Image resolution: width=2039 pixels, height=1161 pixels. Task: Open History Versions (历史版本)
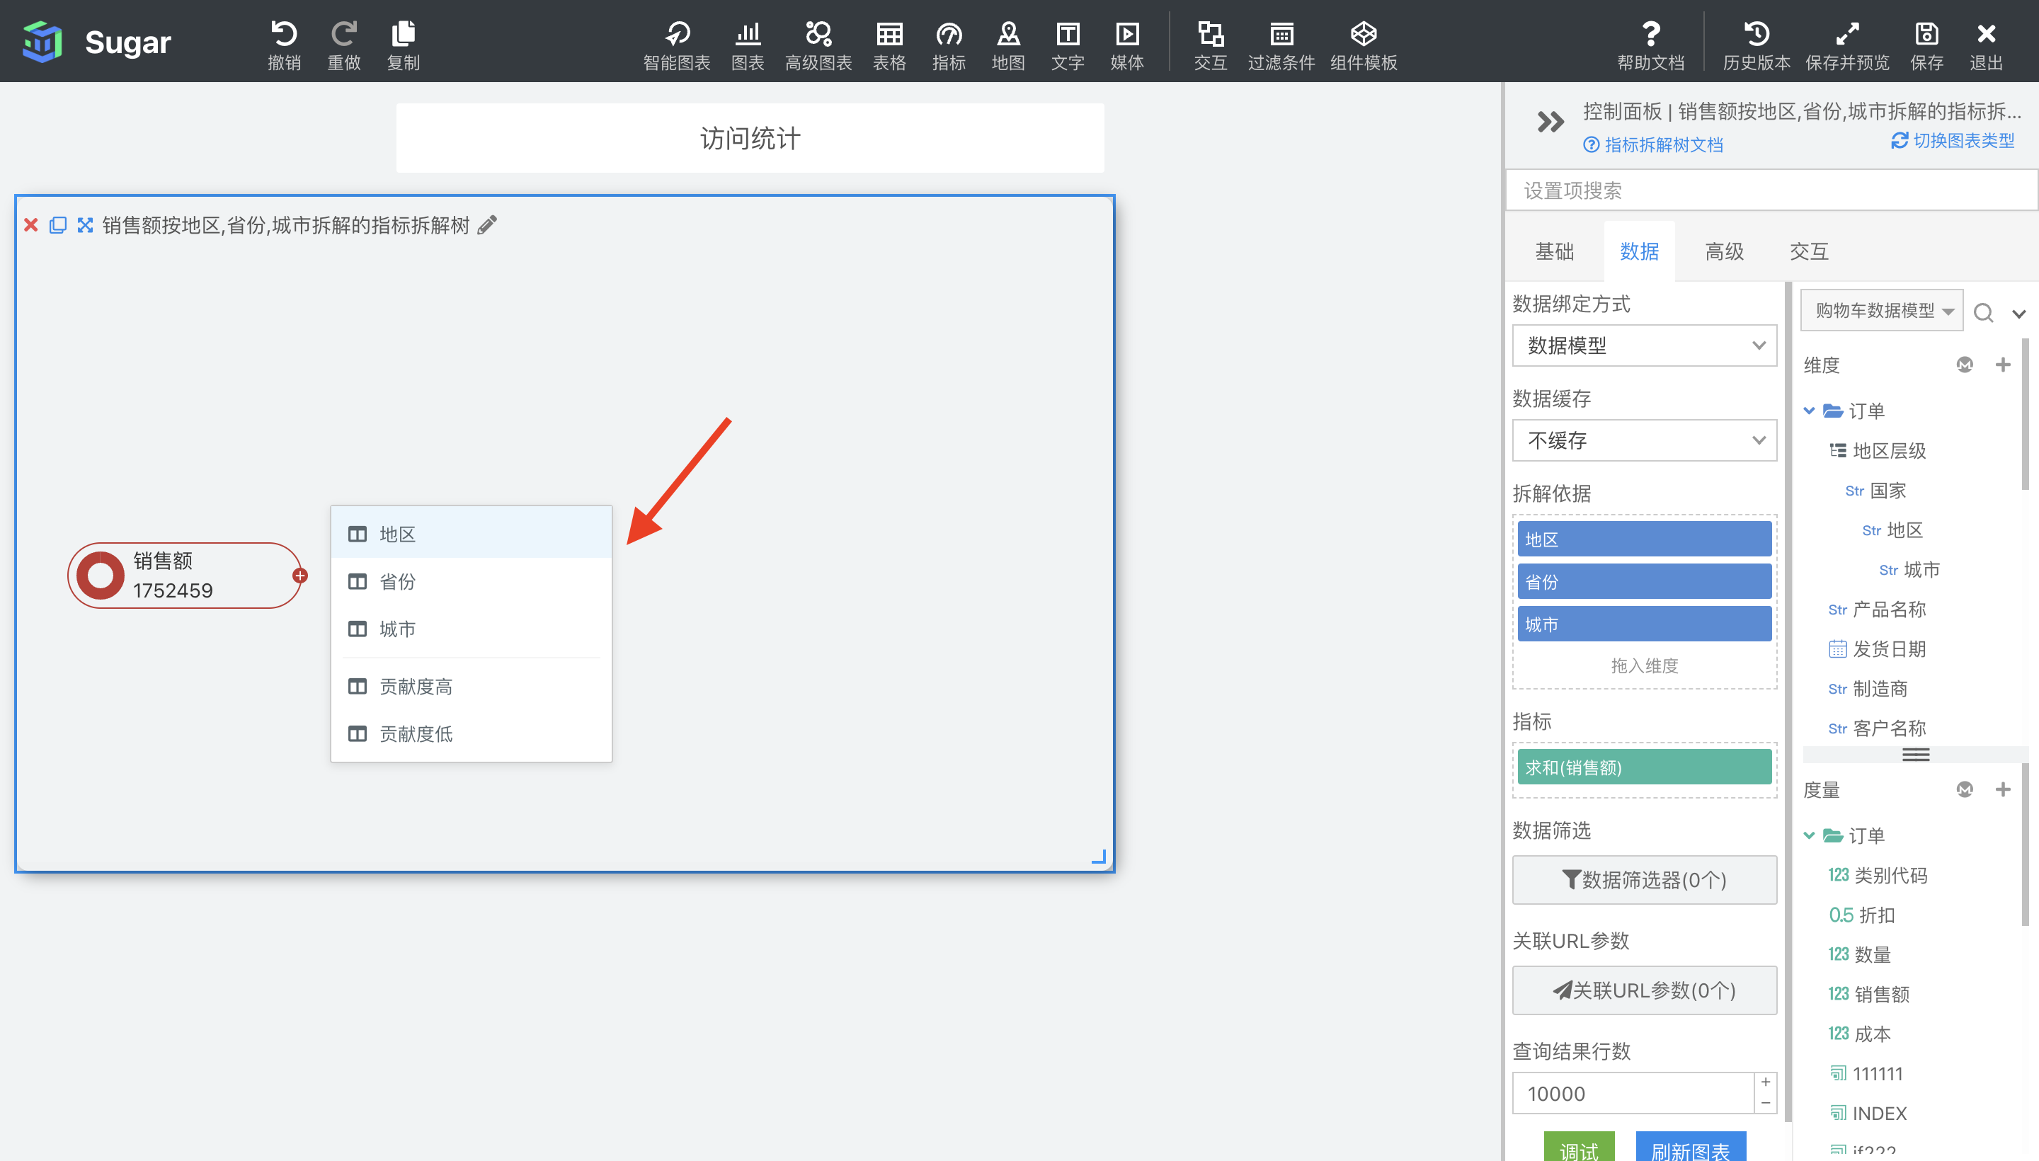tap(1756, 45)
